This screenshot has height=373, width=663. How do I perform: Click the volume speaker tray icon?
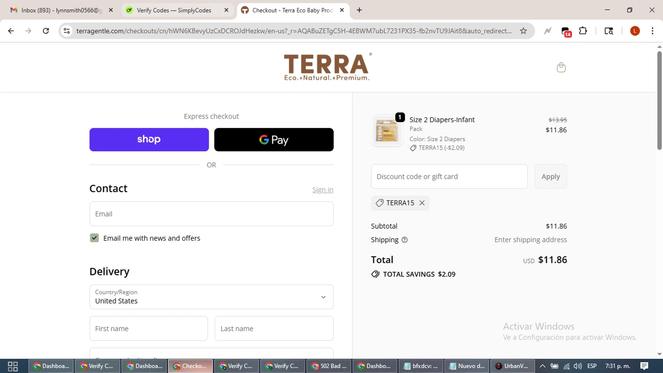coord(578,366)
